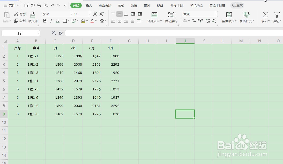Toggle Underline formatting
The image size is (283, 164).
(x=57, y=21)
